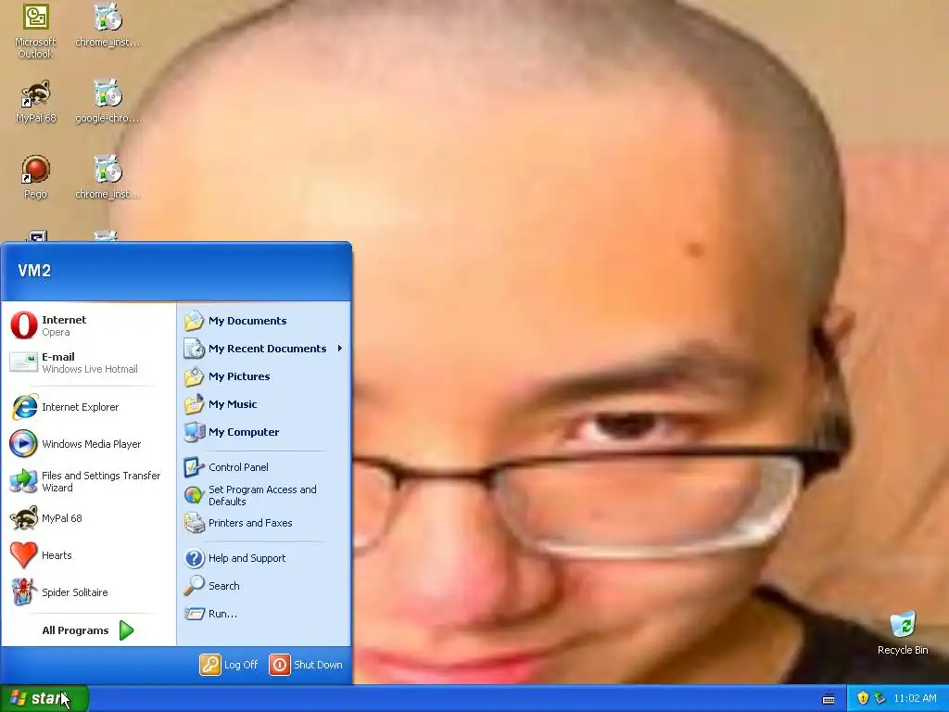The height and width of the screenshot is (712, 949).
Task: Click the on-screen keyboard taskbar icon
Action: 829,699
